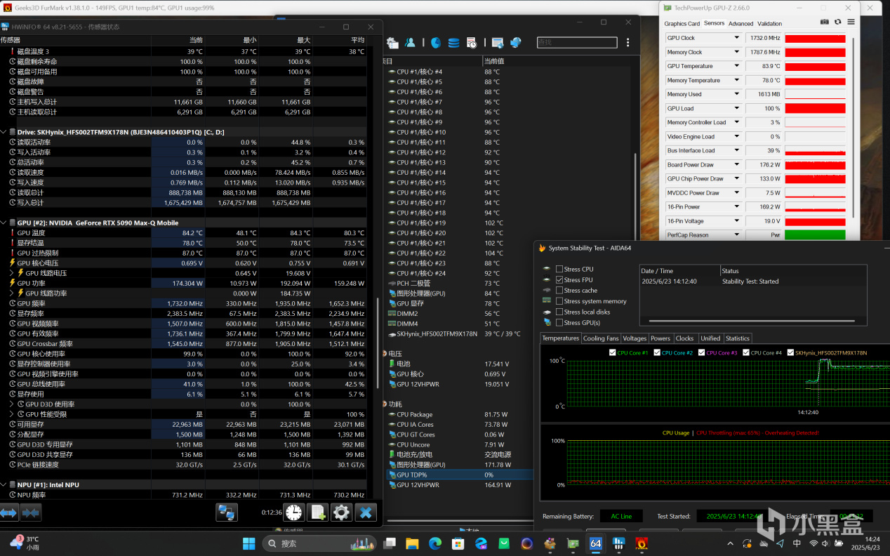Screen dimensions: 890x556
Task: Click the blue database toolbar icon
Action: pyautogui.click(x=454, y=43)
